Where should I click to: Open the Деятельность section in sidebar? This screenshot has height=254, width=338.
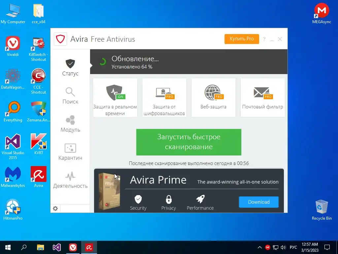[70, 180]
